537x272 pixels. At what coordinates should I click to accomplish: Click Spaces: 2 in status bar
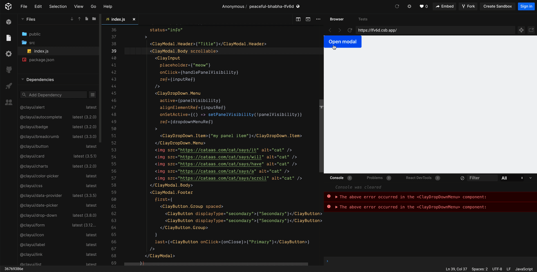tap(479, 269)
